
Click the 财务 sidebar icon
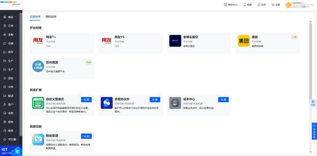[5, 122]
